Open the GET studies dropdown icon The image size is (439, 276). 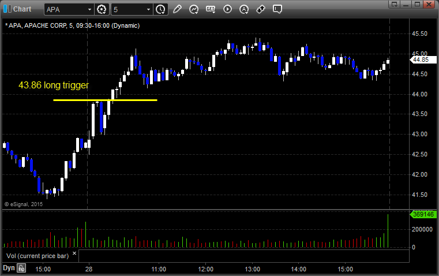pyautogui.click(x=211, y=9)
